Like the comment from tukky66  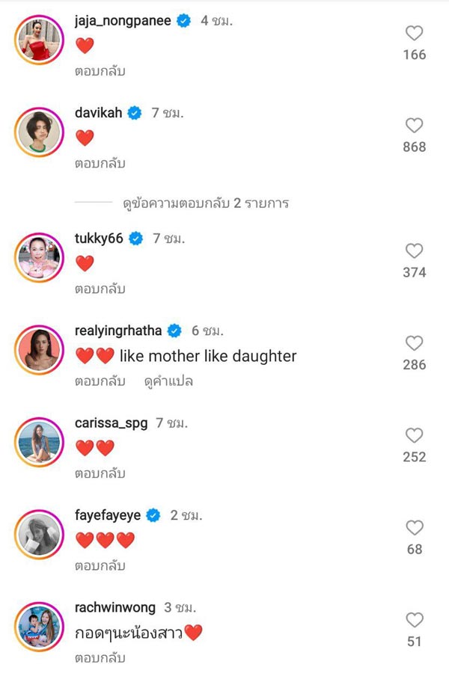414,251
